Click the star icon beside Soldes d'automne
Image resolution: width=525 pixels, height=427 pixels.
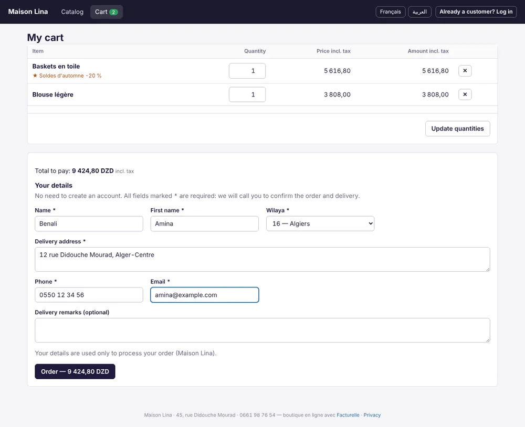35,76
